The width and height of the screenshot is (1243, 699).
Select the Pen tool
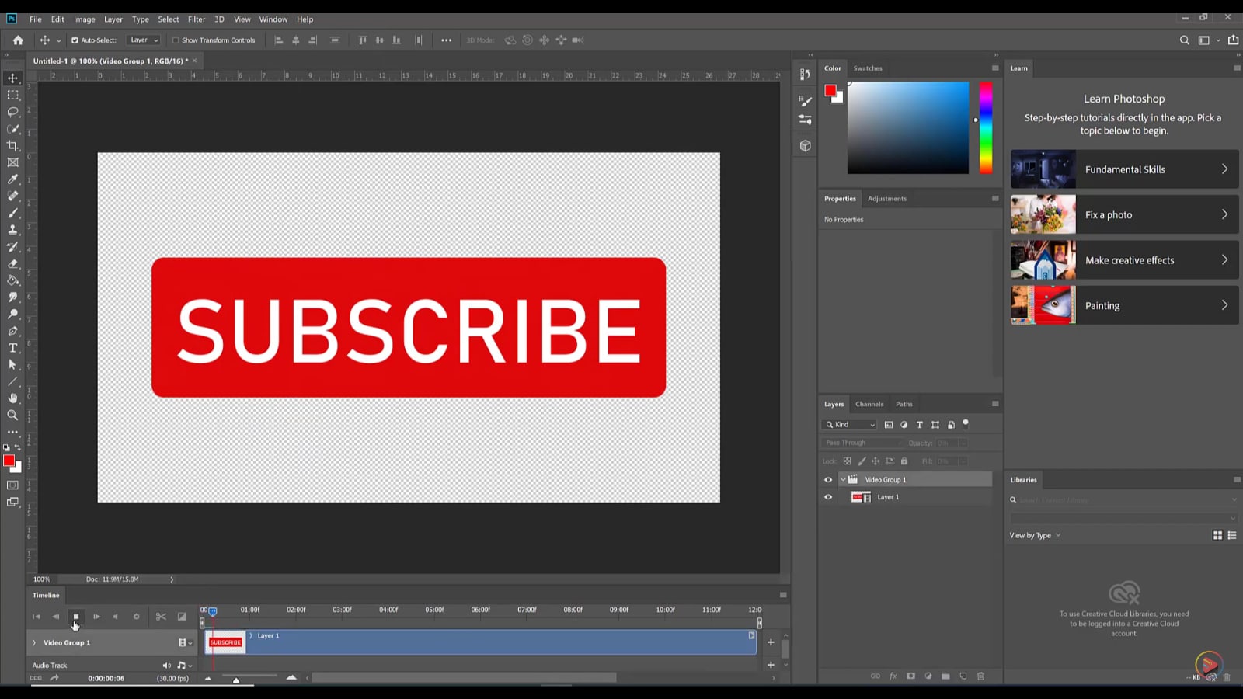tap(12, 331)
